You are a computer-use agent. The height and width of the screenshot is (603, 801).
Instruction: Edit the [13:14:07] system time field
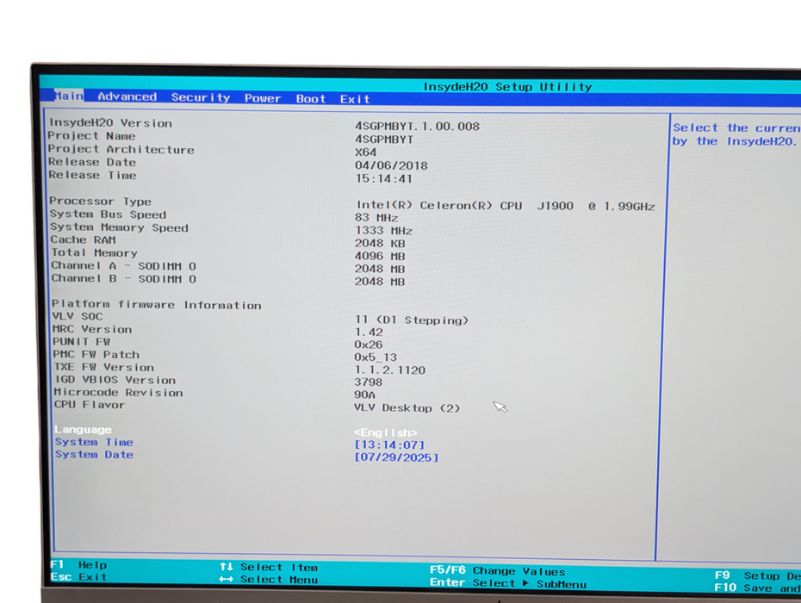389,445
